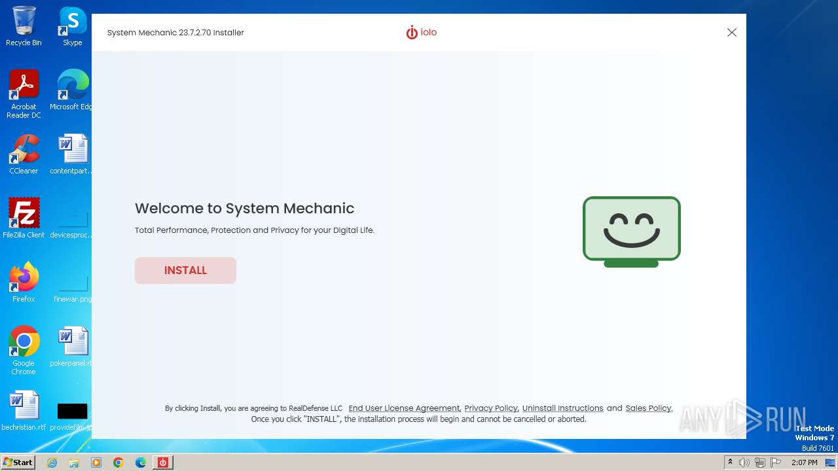
Task: Open the network status tray icon
Action: (x=760, y=462)
